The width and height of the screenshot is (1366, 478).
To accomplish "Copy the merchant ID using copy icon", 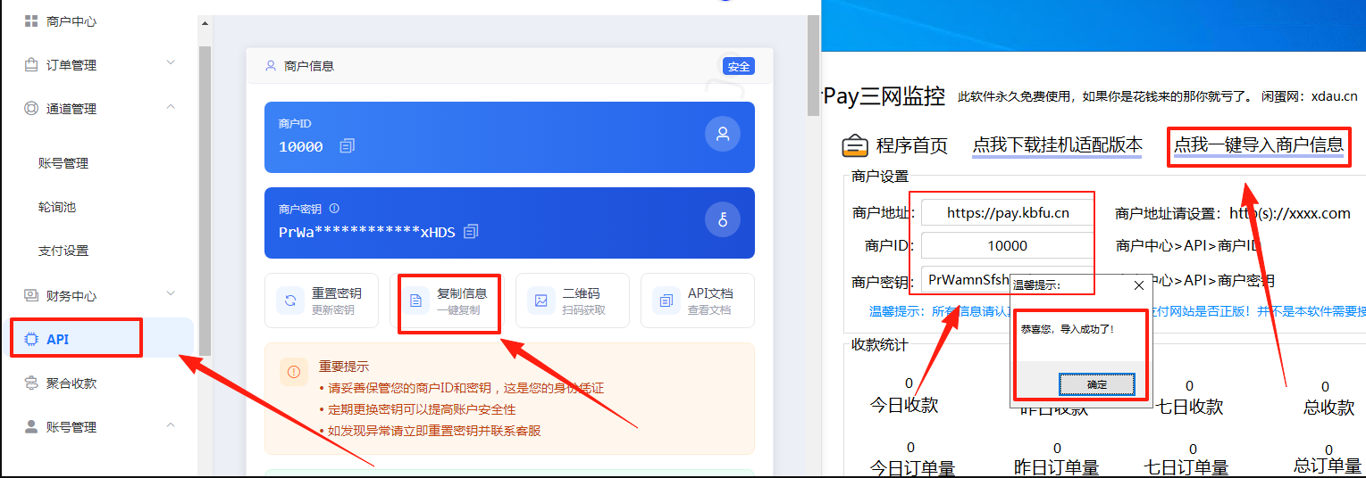I will 348,146.
